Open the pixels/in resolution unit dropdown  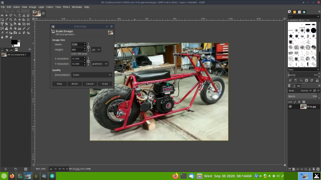pyautogui.click(x=100, y=64)
